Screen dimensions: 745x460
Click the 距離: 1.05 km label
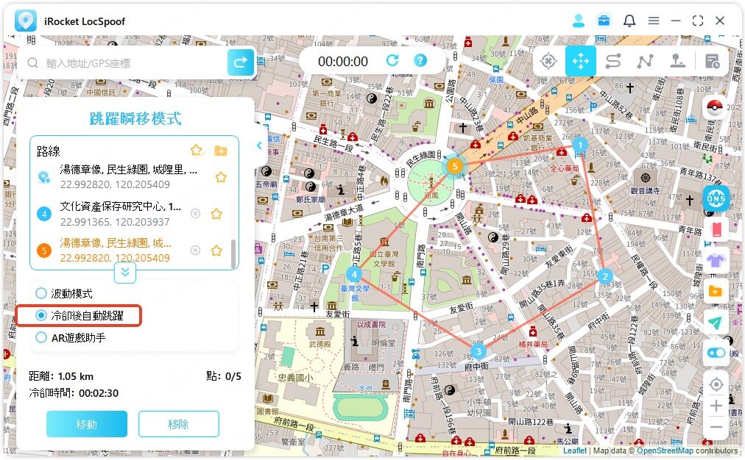pyautogui.click(x=61, y=376)
